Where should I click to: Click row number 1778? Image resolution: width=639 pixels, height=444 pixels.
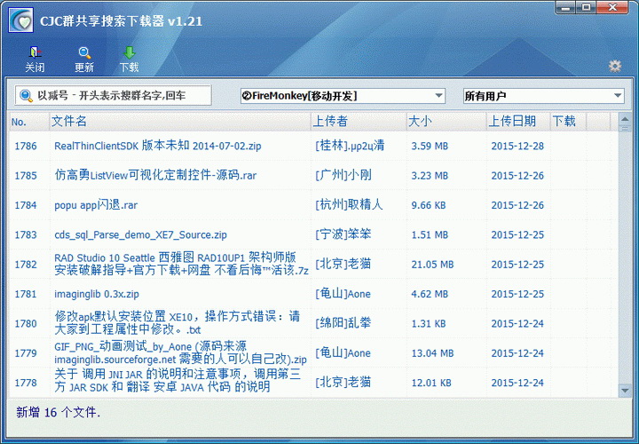point(26,383)
